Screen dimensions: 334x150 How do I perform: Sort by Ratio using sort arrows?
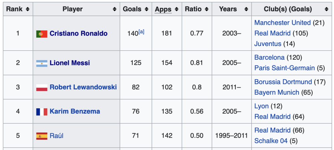click(206, 9)
